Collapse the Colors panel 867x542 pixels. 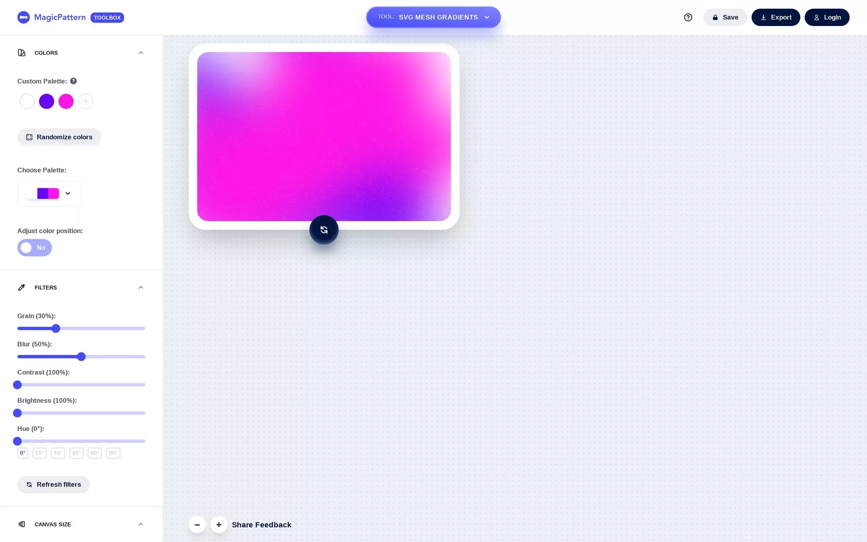[140, 52]
